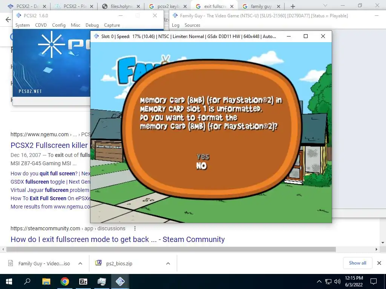Click the taskbar app icon next to 7-Zip

(x=102, y=281)
